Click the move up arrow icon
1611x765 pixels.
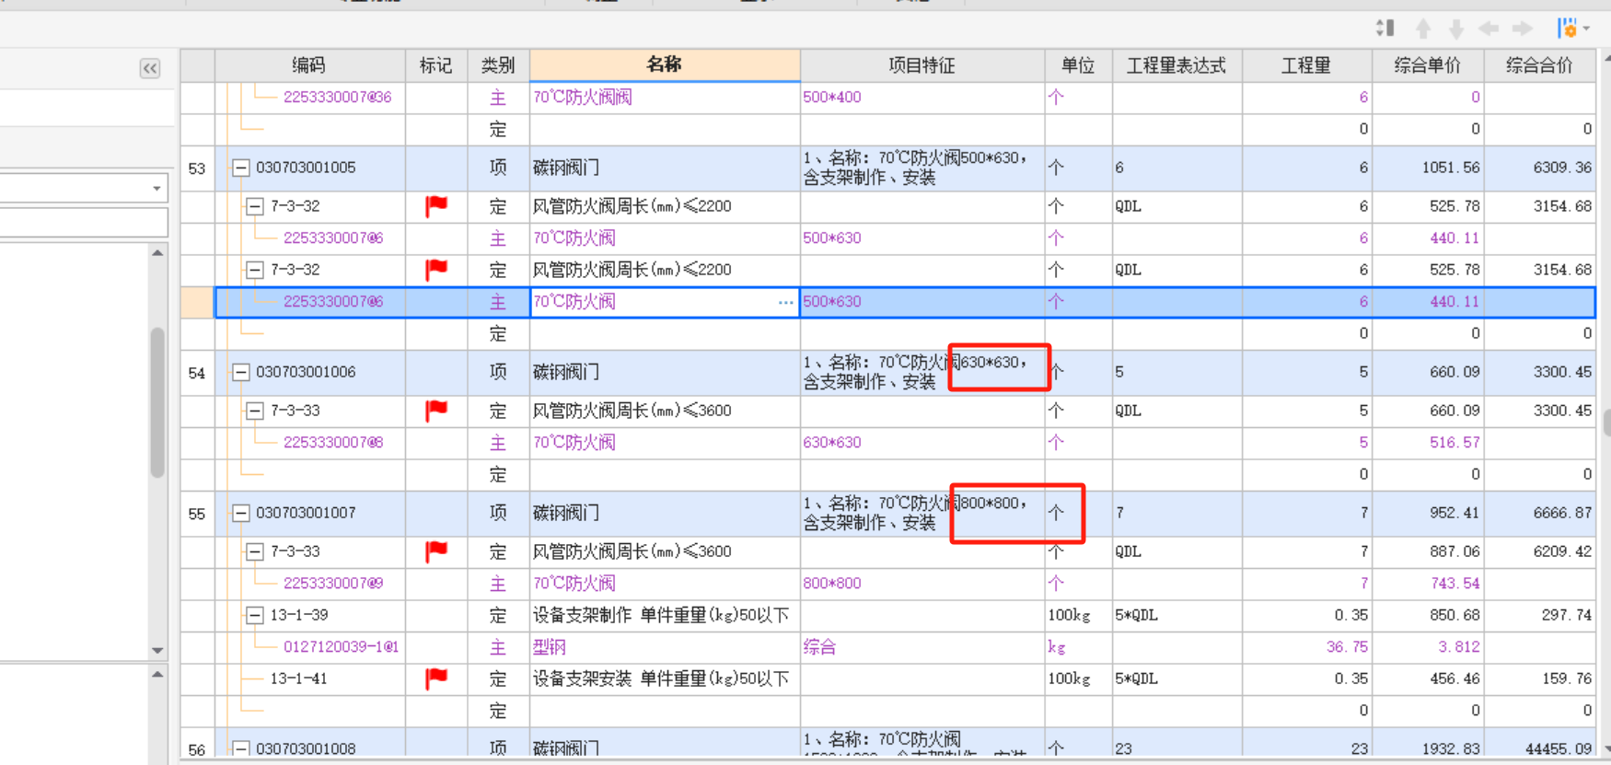[1423, 29]
